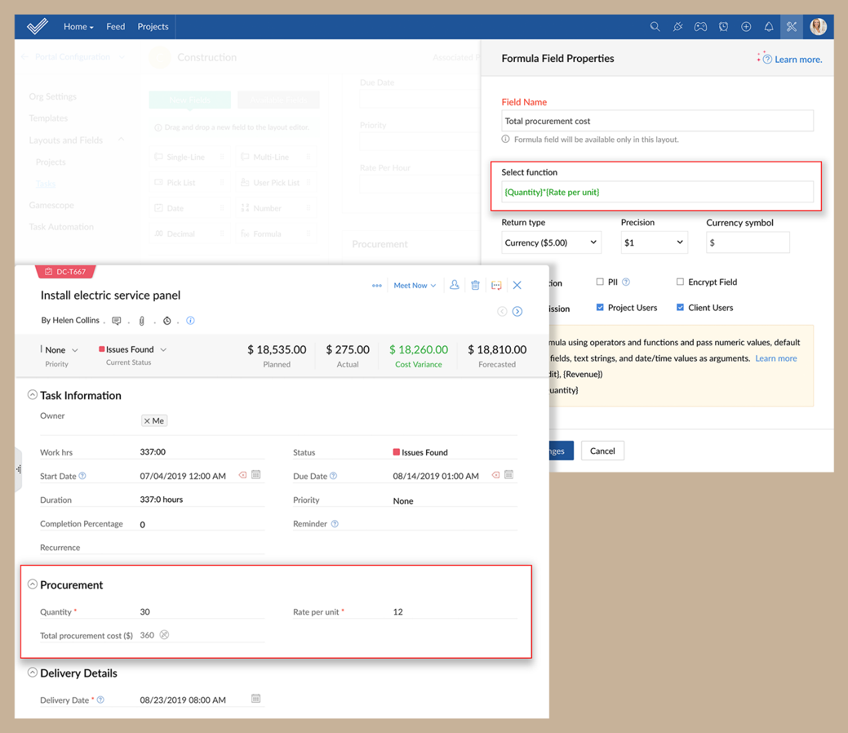Click the Select function formula field
Image resolution: width=848 pixels, height=733 pixels.
[657, 192]
